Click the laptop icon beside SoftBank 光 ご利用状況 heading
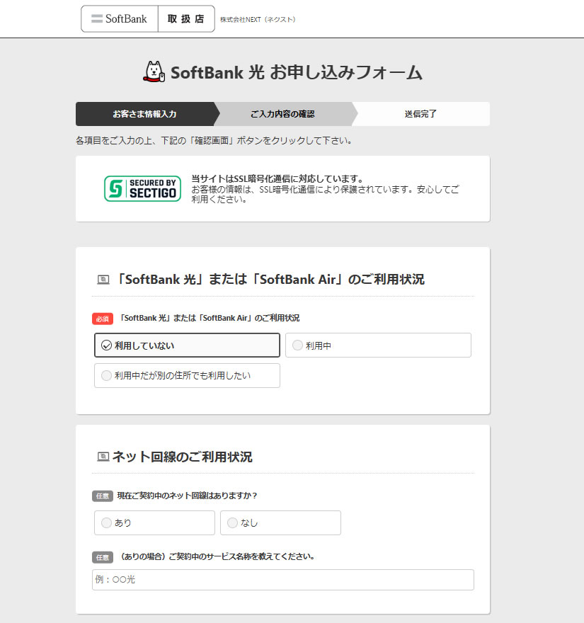The image size is (584, 623). tap(103, 280)
